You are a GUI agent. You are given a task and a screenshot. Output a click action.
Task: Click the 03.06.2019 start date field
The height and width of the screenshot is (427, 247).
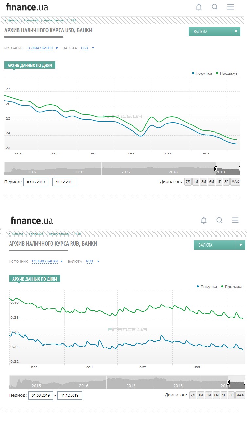pyautogui.click(x=36, y=182)
